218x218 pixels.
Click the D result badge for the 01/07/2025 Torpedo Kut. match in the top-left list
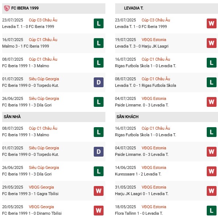pos(98,82)
